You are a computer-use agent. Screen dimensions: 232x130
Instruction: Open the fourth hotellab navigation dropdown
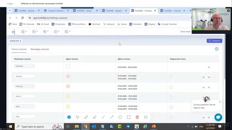click(x=57, y=31)
